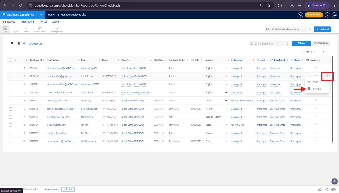Image resolution: width=339 pixels, height=193 pixels.
Task: Open the language dropdown for Maria Arnold
Action: click(226, 117)
